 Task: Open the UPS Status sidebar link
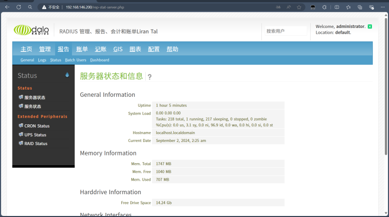tap(35, 135)
